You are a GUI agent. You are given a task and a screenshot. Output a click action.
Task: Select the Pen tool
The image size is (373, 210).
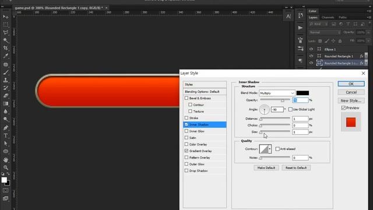pyautogui.click(x=6, y=128)
